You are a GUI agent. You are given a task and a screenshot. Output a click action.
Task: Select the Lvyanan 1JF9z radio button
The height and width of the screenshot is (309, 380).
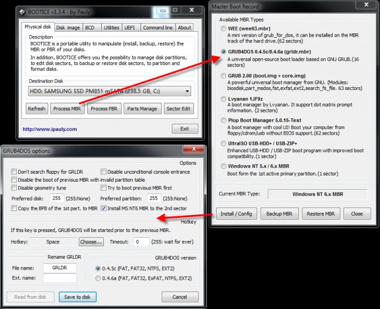pyautogui.click(x=223, y=98)
